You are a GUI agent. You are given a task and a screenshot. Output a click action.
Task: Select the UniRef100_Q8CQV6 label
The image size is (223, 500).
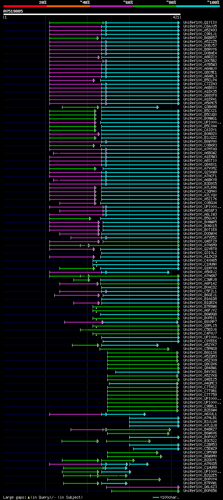tap(200, 364)
